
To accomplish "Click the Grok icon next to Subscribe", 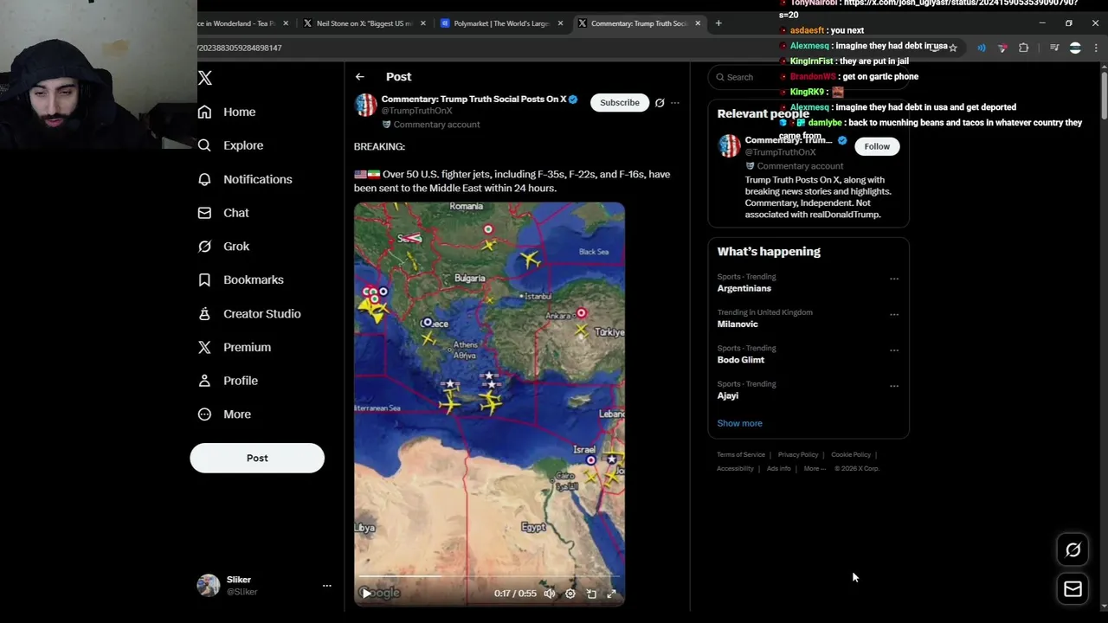I will (x=660, y=103).
